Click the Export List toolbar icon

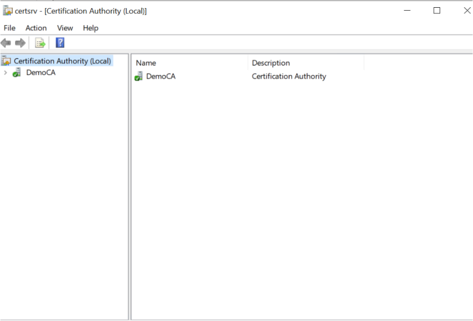[x=40, y=43]
